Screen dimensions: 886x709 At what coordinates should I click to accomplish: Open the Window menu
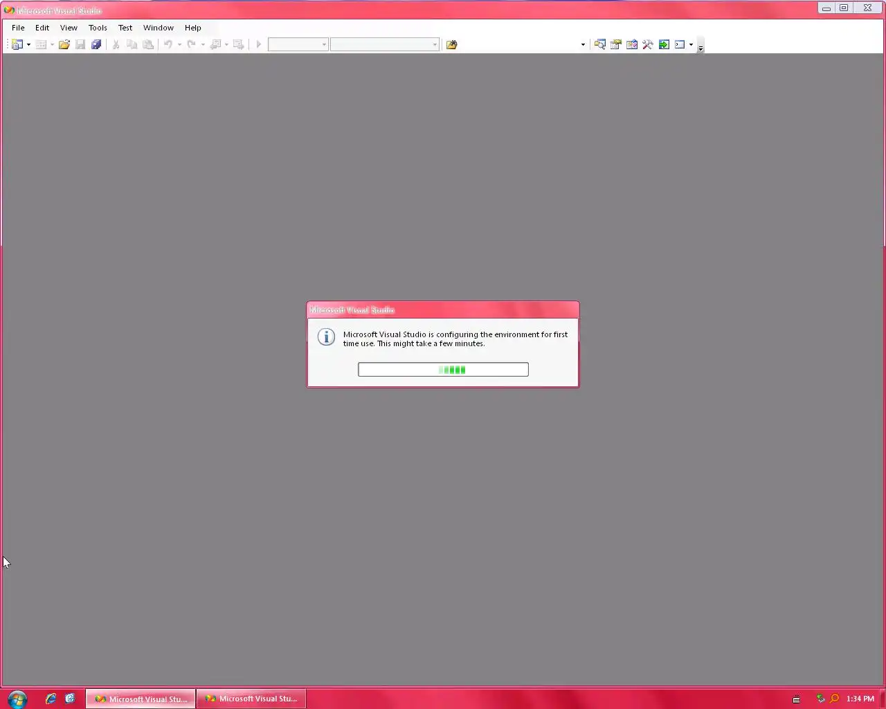point(159,28)
